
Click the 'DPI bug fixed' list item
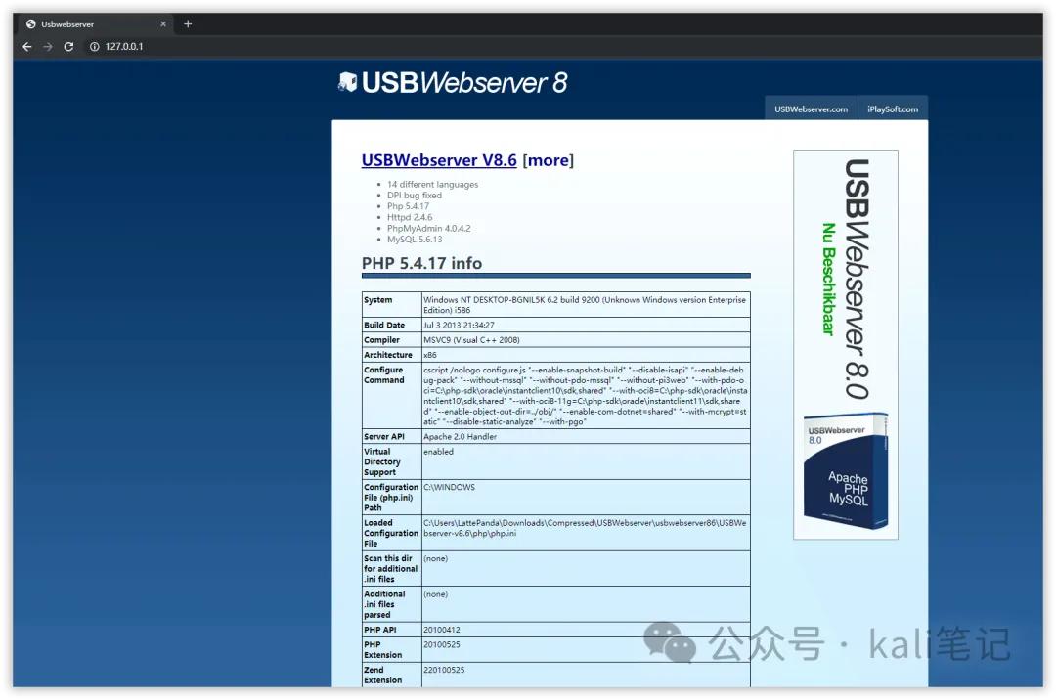[x=415, y=196]
